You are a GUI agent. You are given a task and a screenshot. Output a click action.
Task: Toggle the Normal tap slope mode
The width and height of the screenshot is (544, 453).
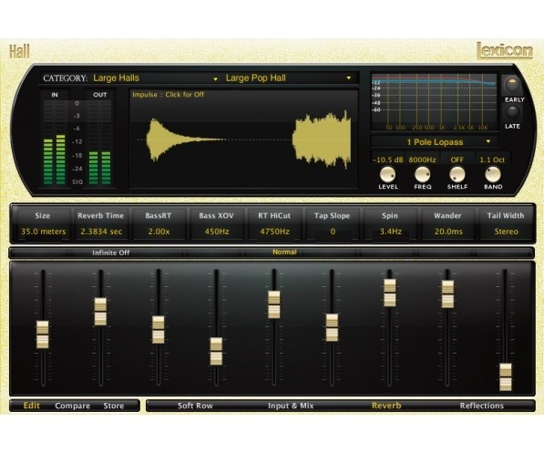pyautogui.click(x=284, y=252)
